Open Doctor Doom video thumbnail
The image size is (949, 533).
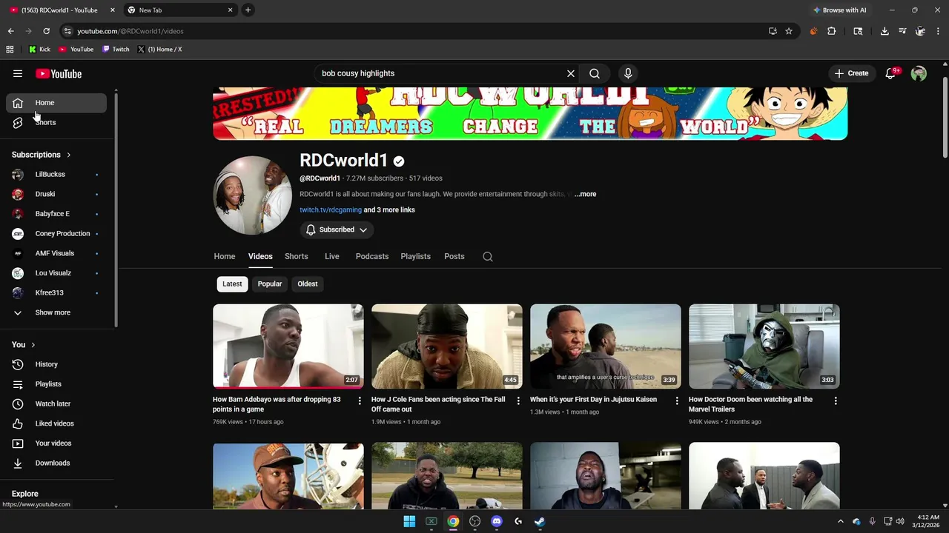(x=764, y=346)
